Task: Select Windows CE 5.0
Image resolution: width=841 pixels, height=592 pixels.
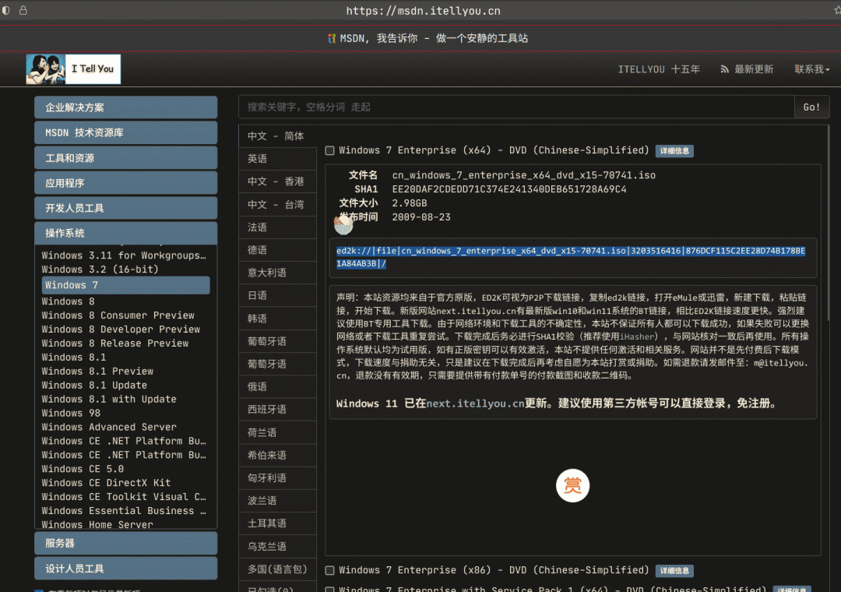Action: tap(83, 469)
